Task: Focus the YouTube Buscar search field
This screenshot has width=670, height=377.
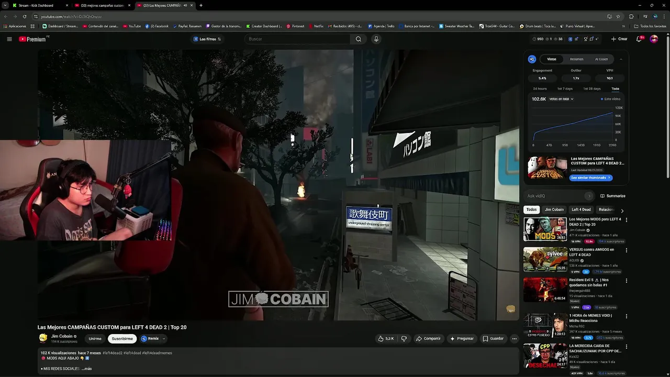Action: (297, 39)
